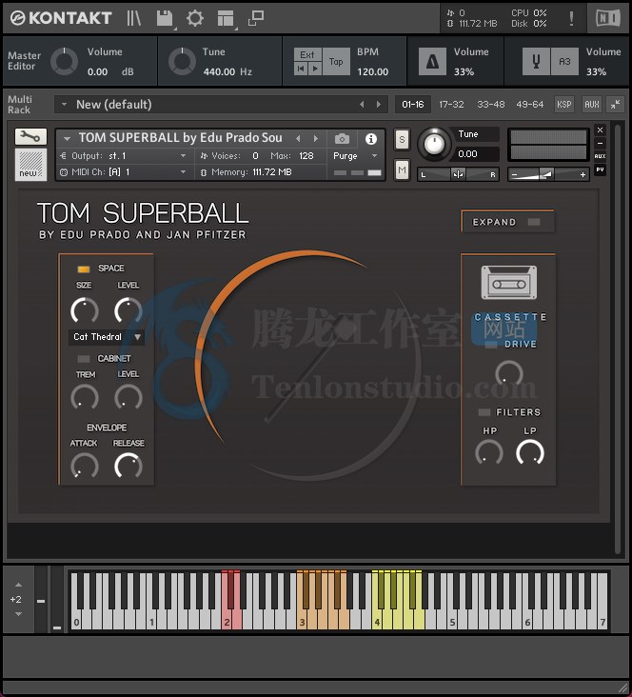Toggle the AUX panel button
Screen dimensions: 632x697
click(x=592, y=105)
